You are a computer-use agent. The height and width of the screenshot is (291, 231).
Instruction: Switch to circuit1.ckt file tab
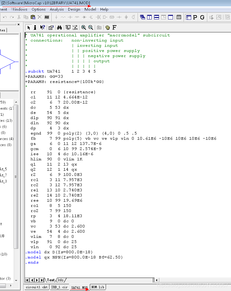36,287
